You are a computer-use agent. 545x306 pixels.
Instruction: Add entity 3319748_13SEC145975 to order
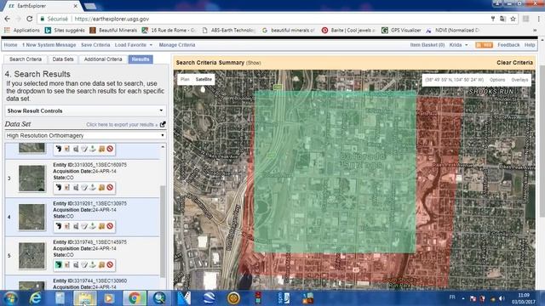click(x=101, y=264)
